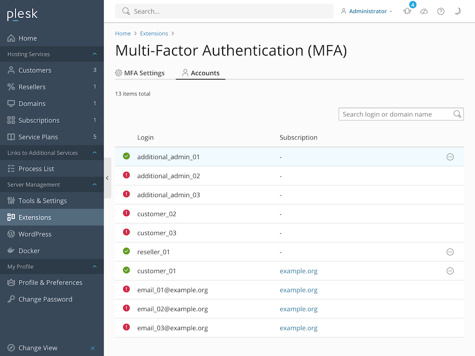This screenshot has height=356, width=475.
Task: Click red warning icon for email_01@example.org
Action: [126, 289]
